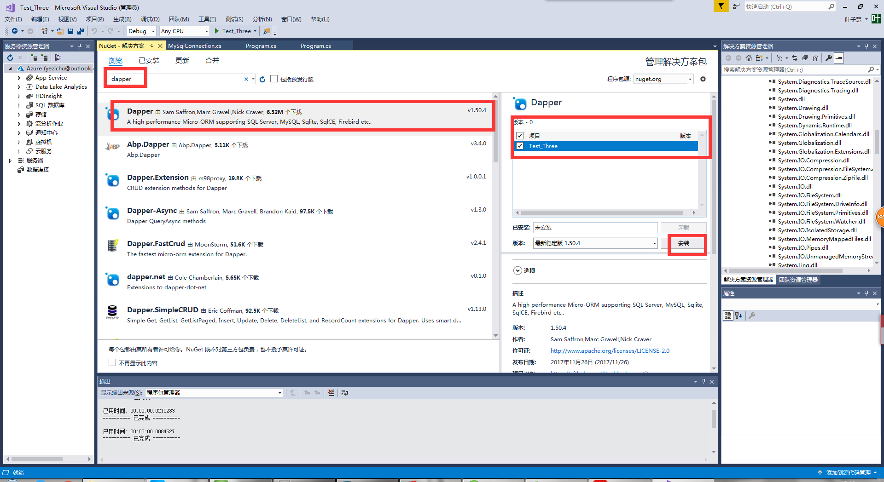Click the sync with active document icon

coord(795,58)
